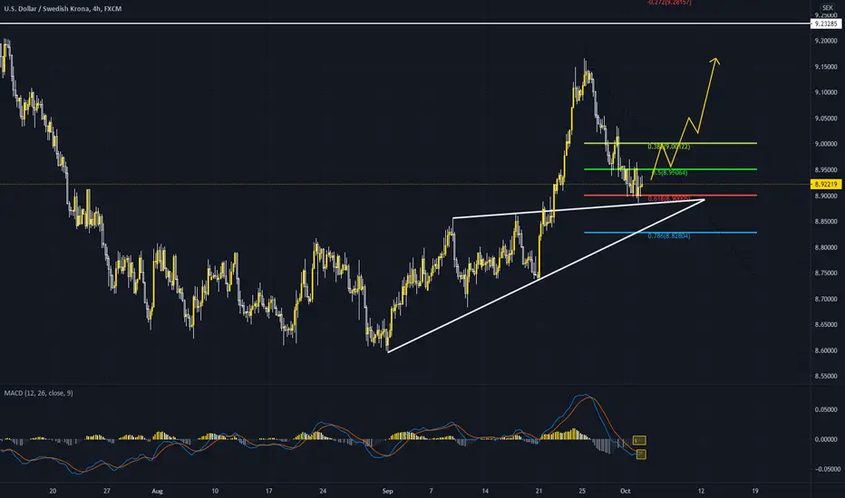
Task: Click the MACD axis value 0.05000
Action: pos(826,409)
